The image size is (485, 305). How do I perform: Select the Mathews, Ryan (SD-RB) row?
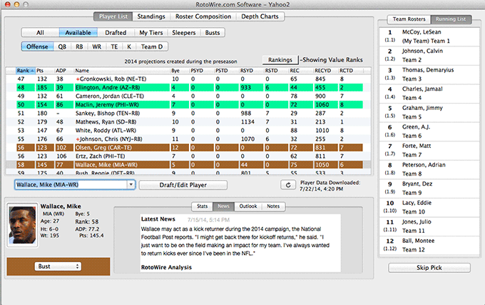pyautogui.click(x=189, y=122)
